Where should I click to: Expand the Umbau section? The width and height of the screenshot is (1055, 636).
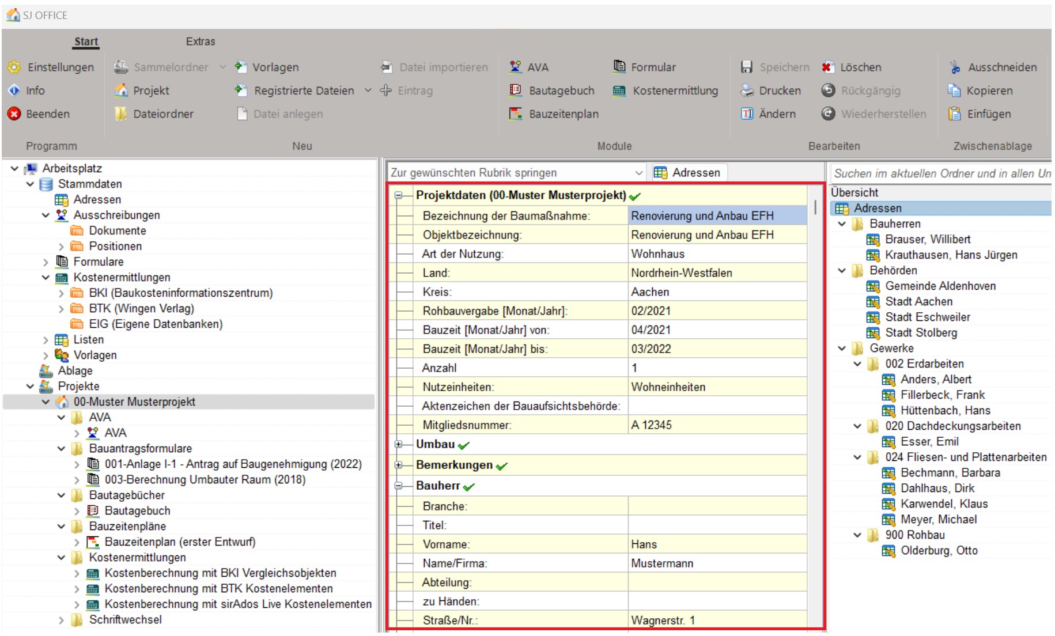coord(398,445)
